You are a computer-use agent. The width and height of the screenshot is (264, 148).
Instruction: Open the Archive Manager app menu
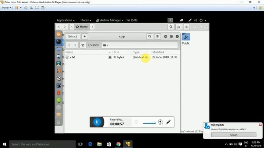tap(110, 20)
